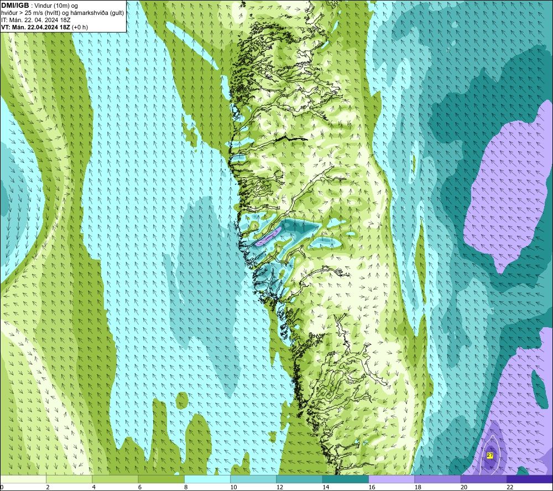Click the '8' scale label
The height and width of the screenshot is (491, 553).
pyautogui.click(x=186, y=487)
